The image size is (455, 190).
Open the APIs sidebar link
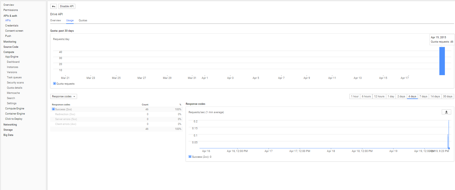click(8, 20)
